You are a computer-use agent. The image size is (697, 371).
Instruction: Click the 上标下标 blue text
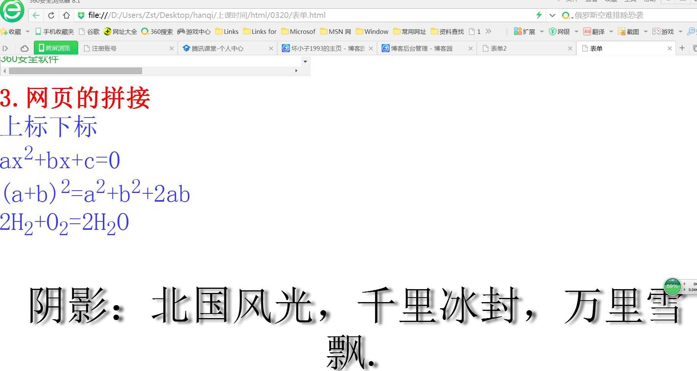49,126
